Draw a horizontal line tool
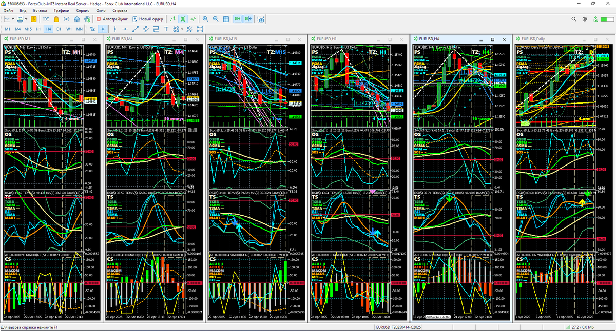 pos(125,29)
